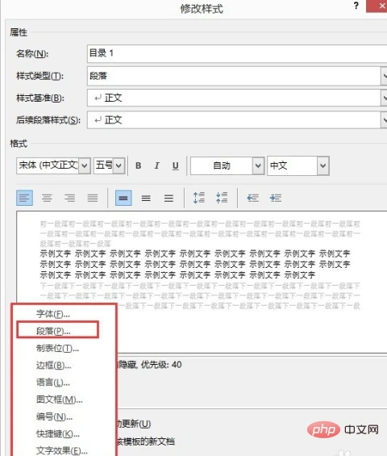Expand 样式基准 dropdown arrow
387x456 pixels.
[x=384, y=98]
